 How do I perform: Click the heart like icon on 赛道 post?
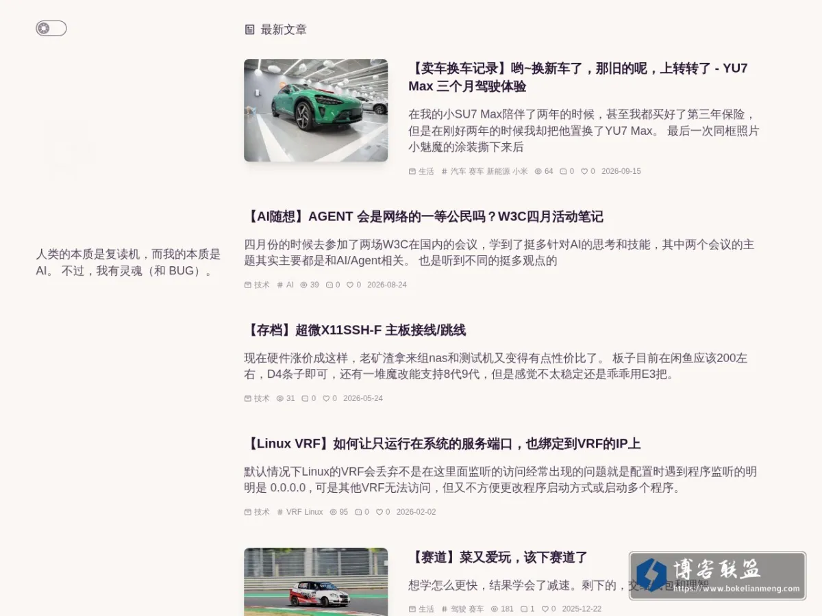click(x=545, y=609)
